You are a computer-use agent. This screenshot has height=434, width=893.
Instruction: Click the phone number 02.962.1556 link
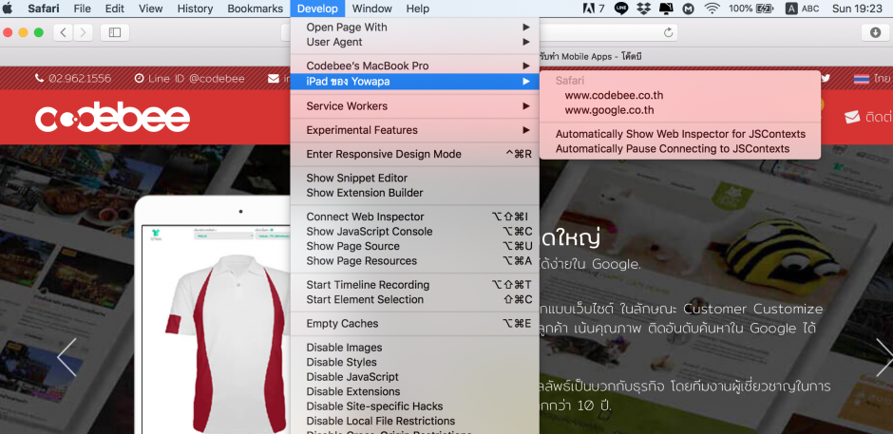click(x=80, y=79)
